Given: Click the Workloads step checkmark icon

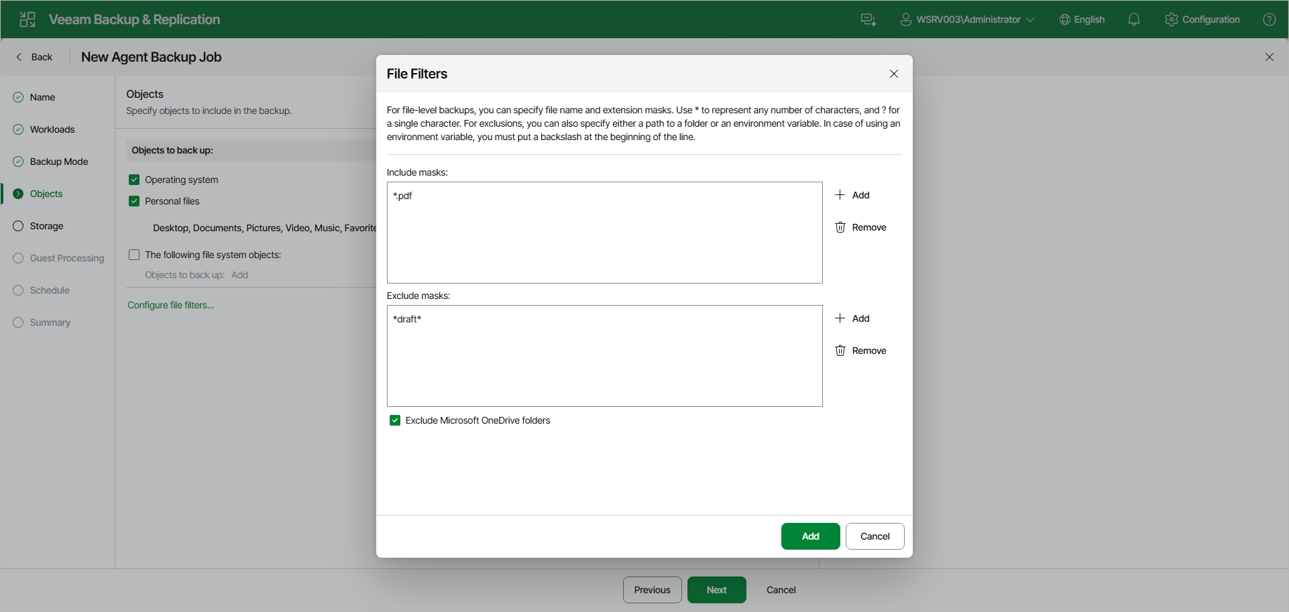Looking at the screenshot, I should coord(18,129).
